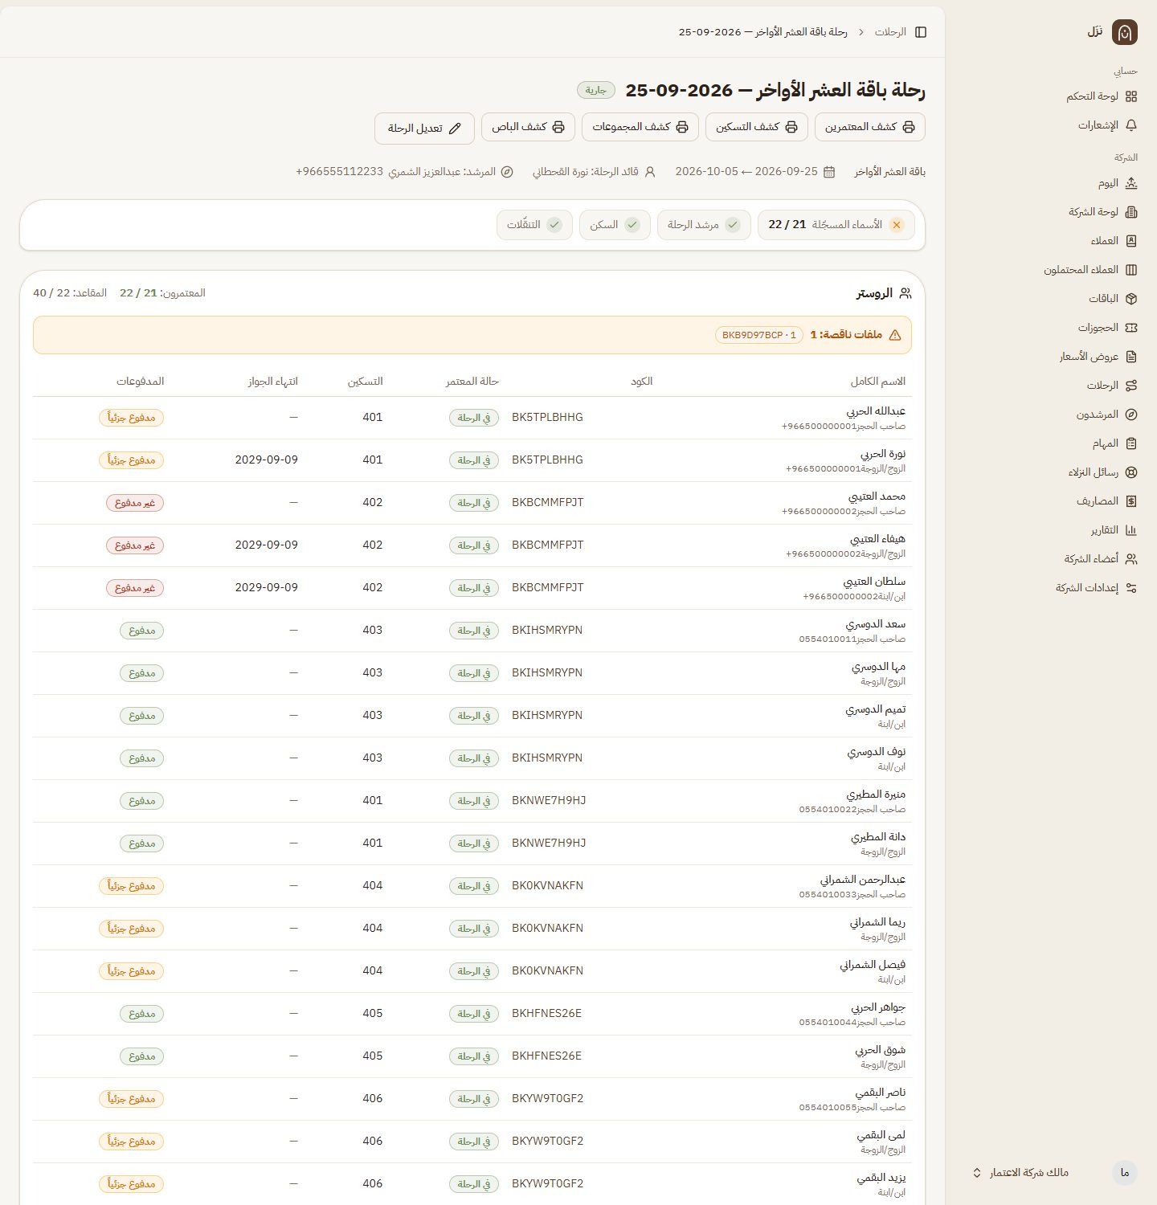Screen dimensions: 1157x1205
Task: Click the نزل app logo icon
Action: 1125,32
